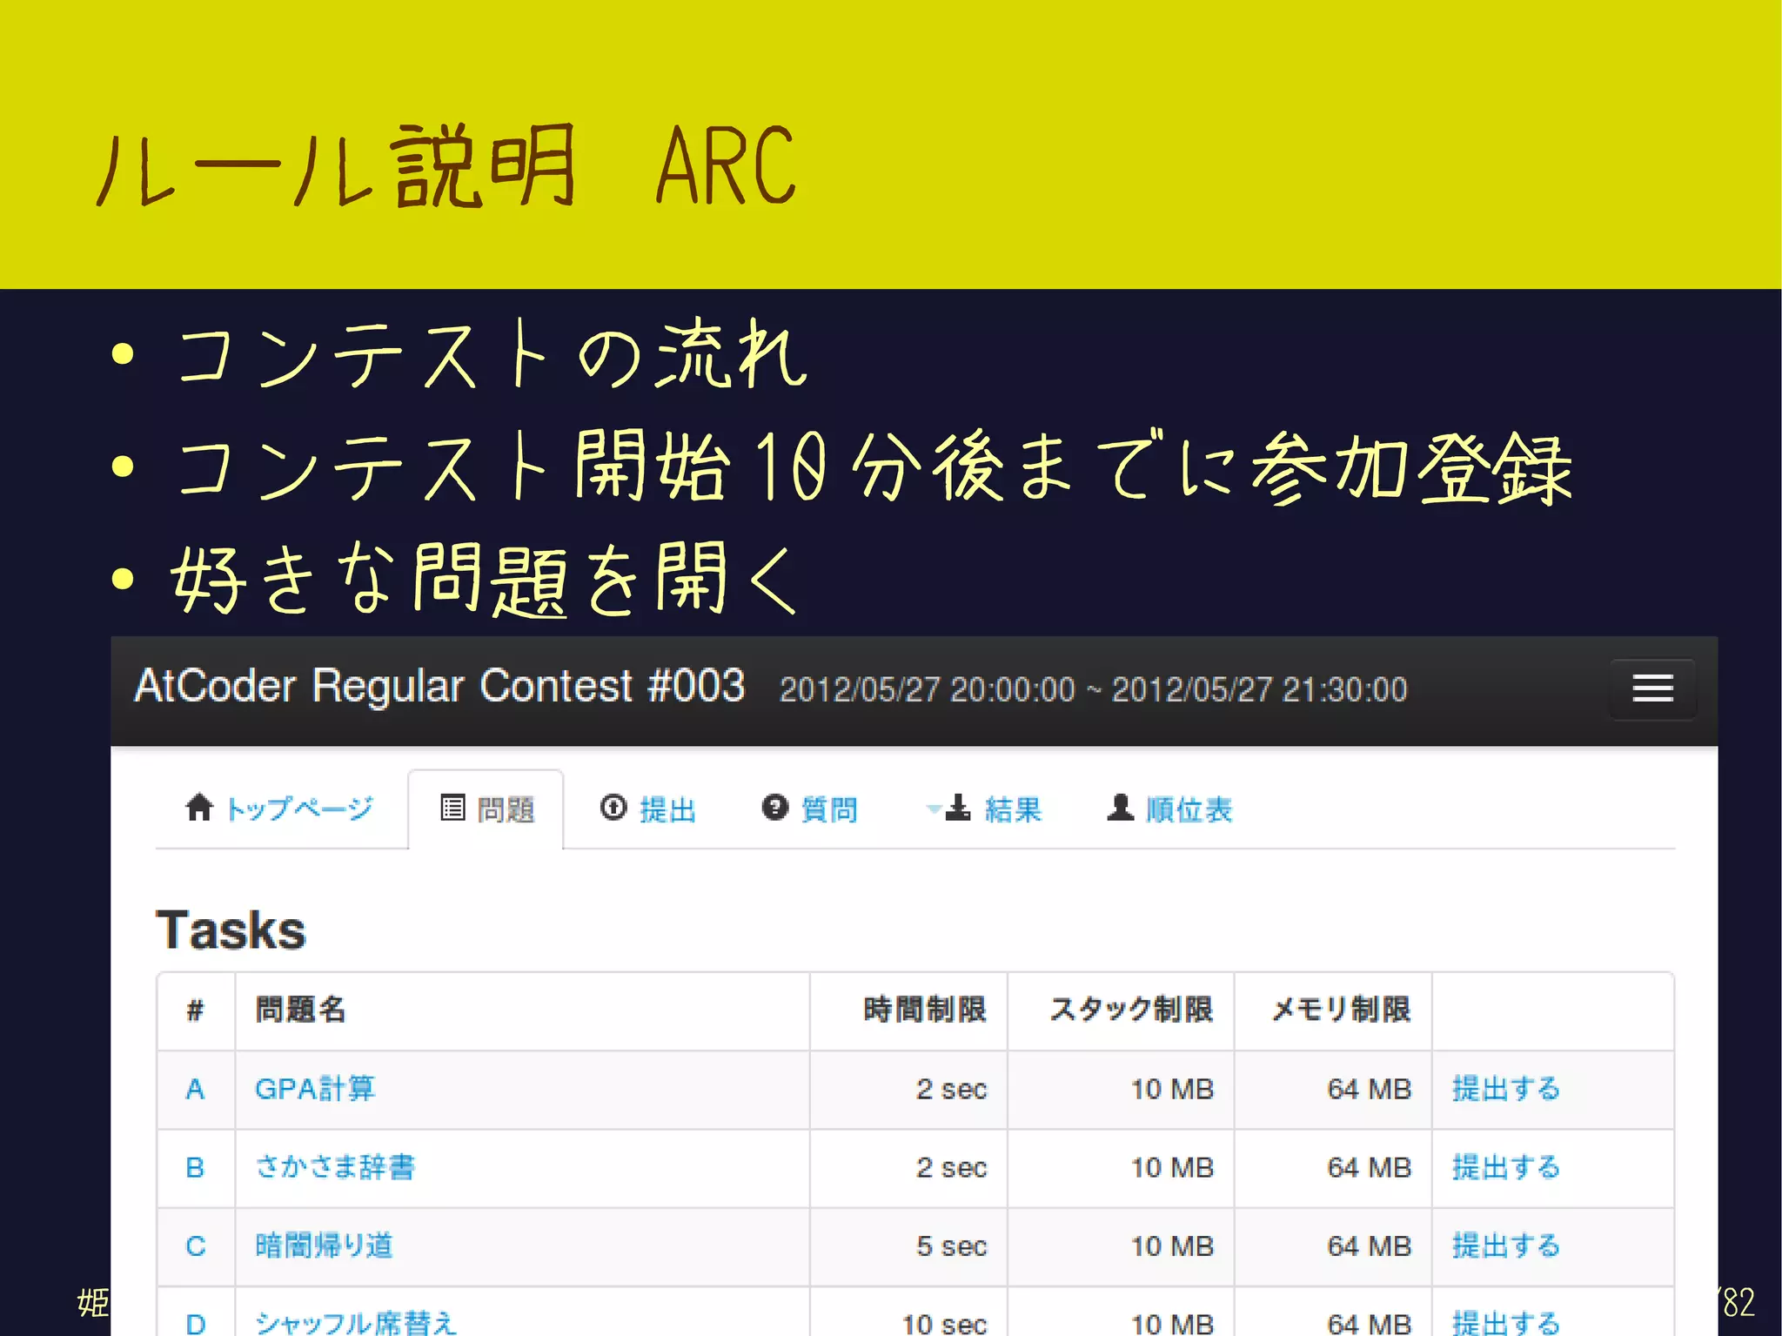The width and height of the screenshot is (1782, 1336).
Task: Open the hamburger menu in AtCoder header
Action: pos(1652,688)
